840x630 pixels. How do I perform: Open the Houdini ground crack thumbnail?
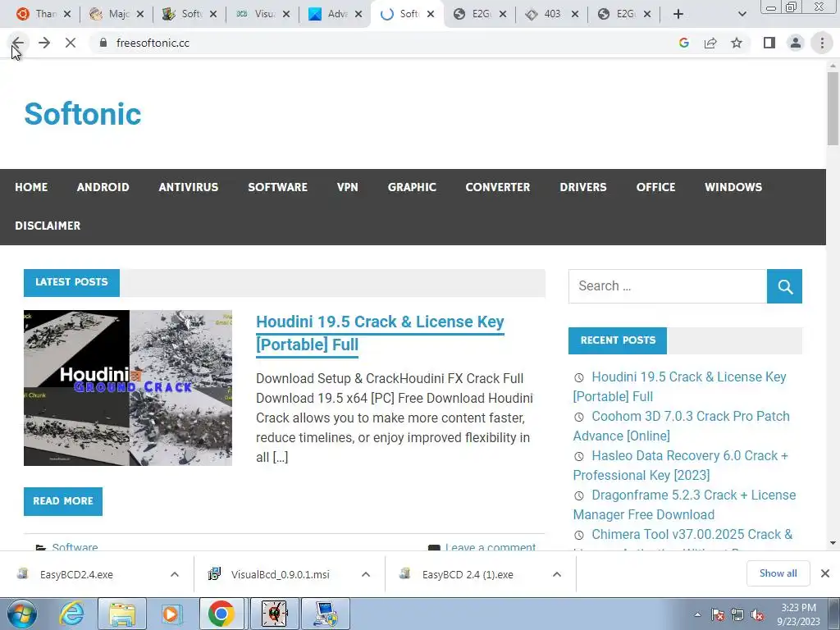[128, 388]
